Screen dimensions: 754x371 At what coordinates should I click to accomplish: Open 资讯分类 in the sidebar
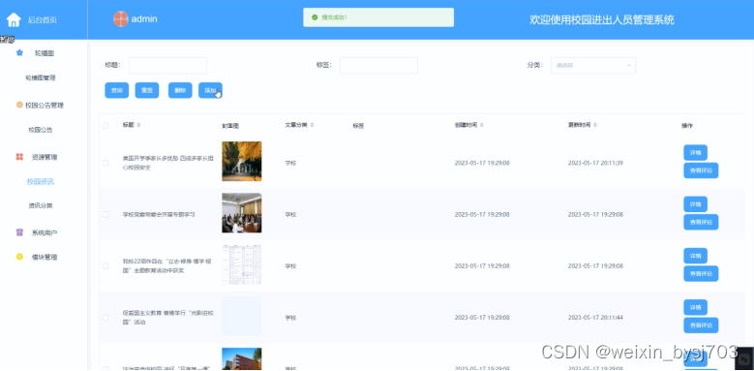[41, 206]
